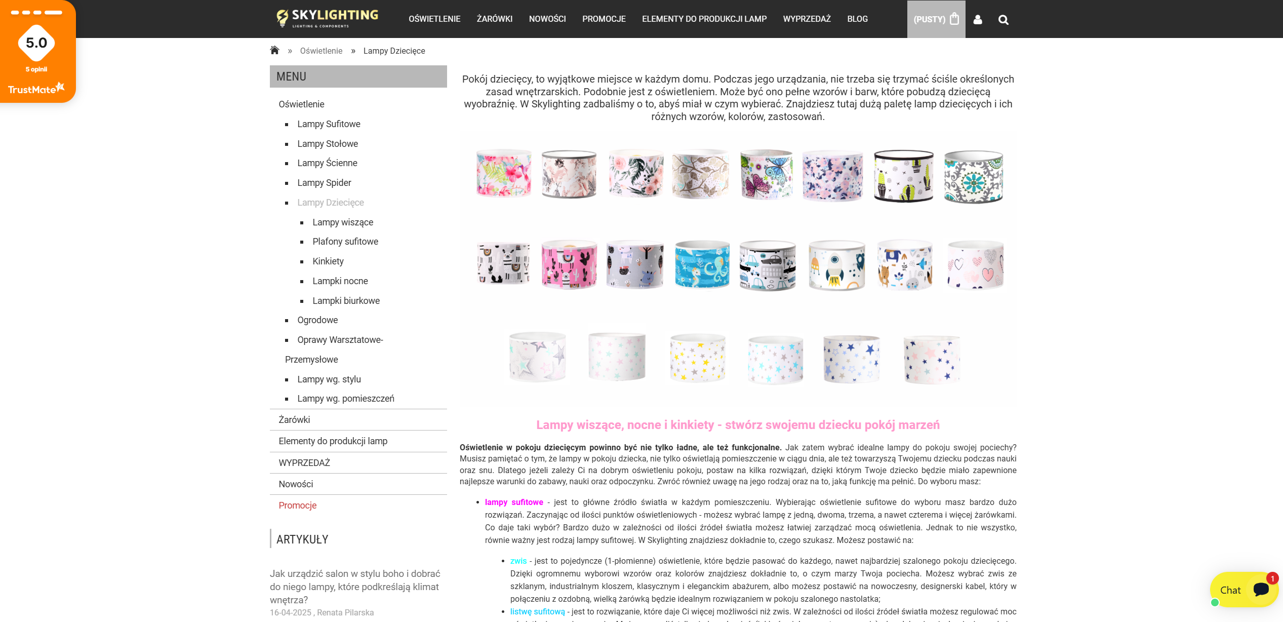This screenshot has width=1283, height=622.
Task: Expand the Żarówki sidebar section
Action: click(x=294, y=420)
